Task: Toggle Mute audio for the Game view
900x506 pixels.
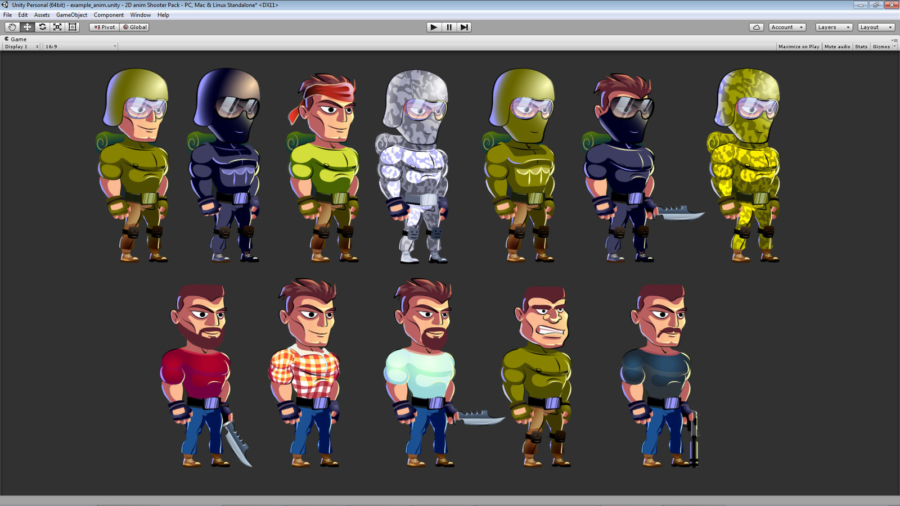Action: [838, 46]
